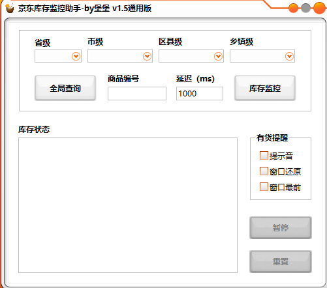
Task: Click the 省级 label text
Action: (x=42, y=43)
